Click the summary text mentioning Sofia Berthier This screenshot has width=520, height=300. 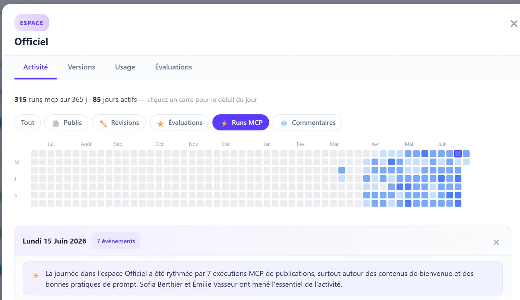[259, 279]
